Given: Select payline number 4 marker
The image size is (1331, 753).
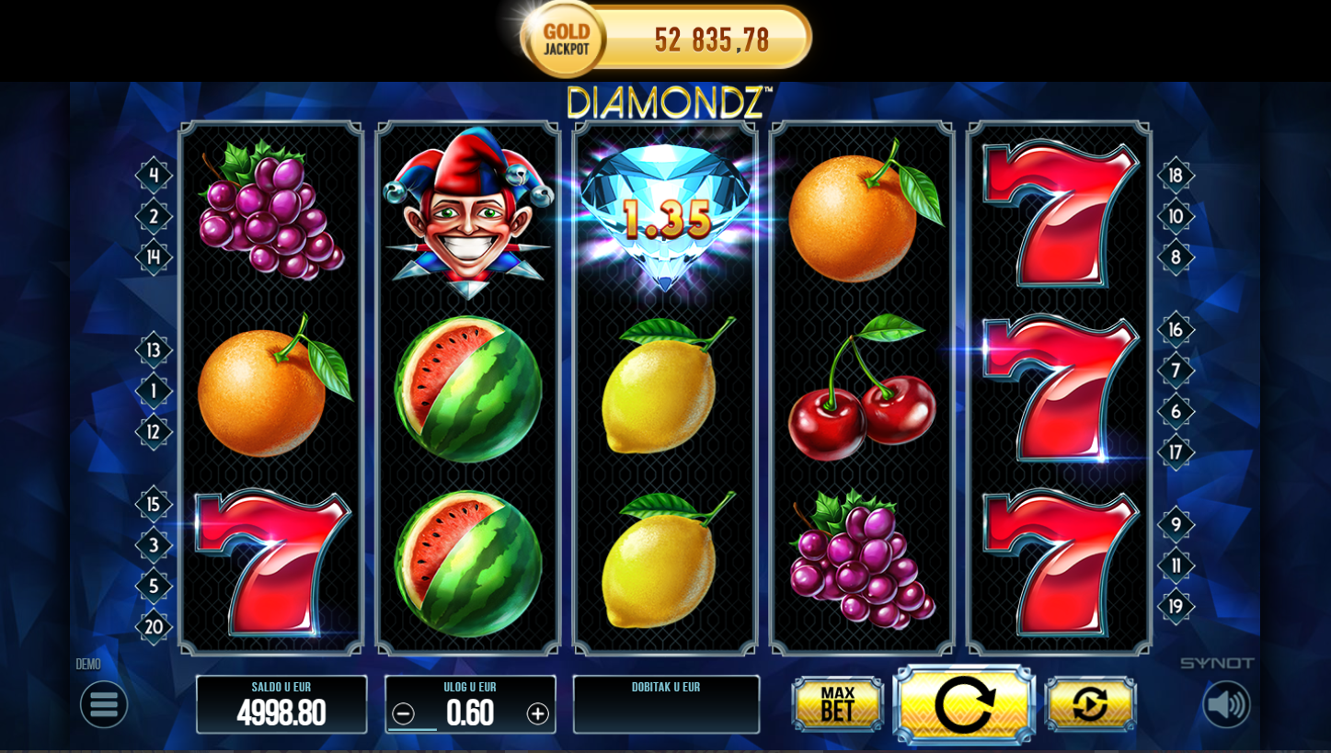Looking at the screenshot, I should click(154, 175).
